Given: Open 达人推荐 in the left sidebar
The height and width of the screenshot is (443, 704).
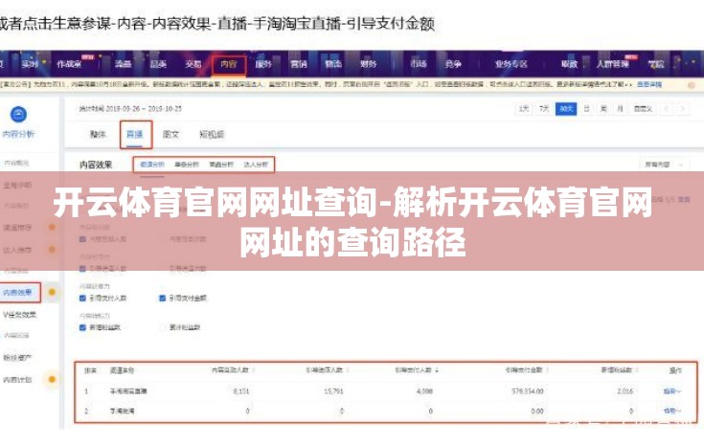Looking at the screenshot, I should tap(17, 250).
